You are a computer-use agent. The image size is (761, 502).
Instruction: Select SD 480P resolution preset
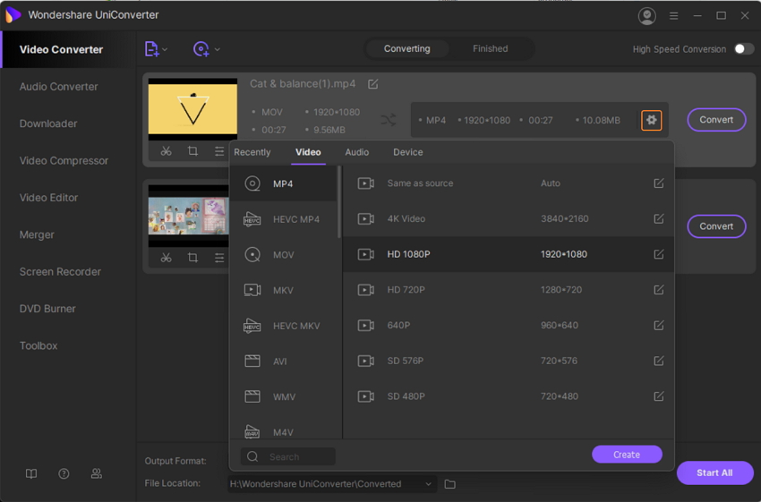509,396
